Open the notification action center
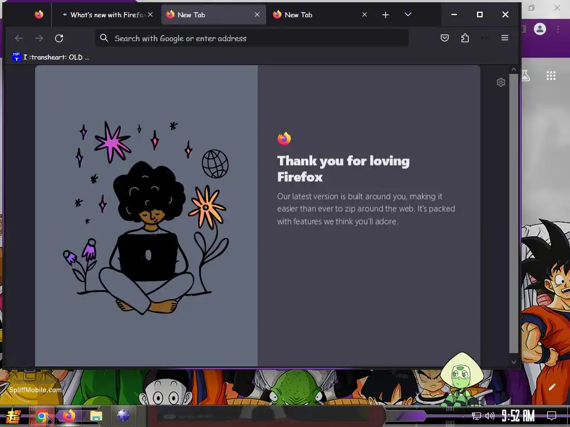Image resolution: width=570 pixels, height=427 pixels. (x=552, y=416)
